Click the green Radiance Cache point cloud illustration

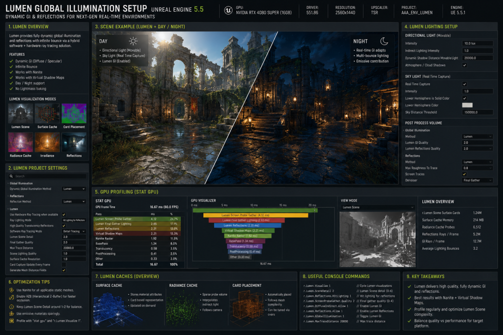tap(183, 308)
